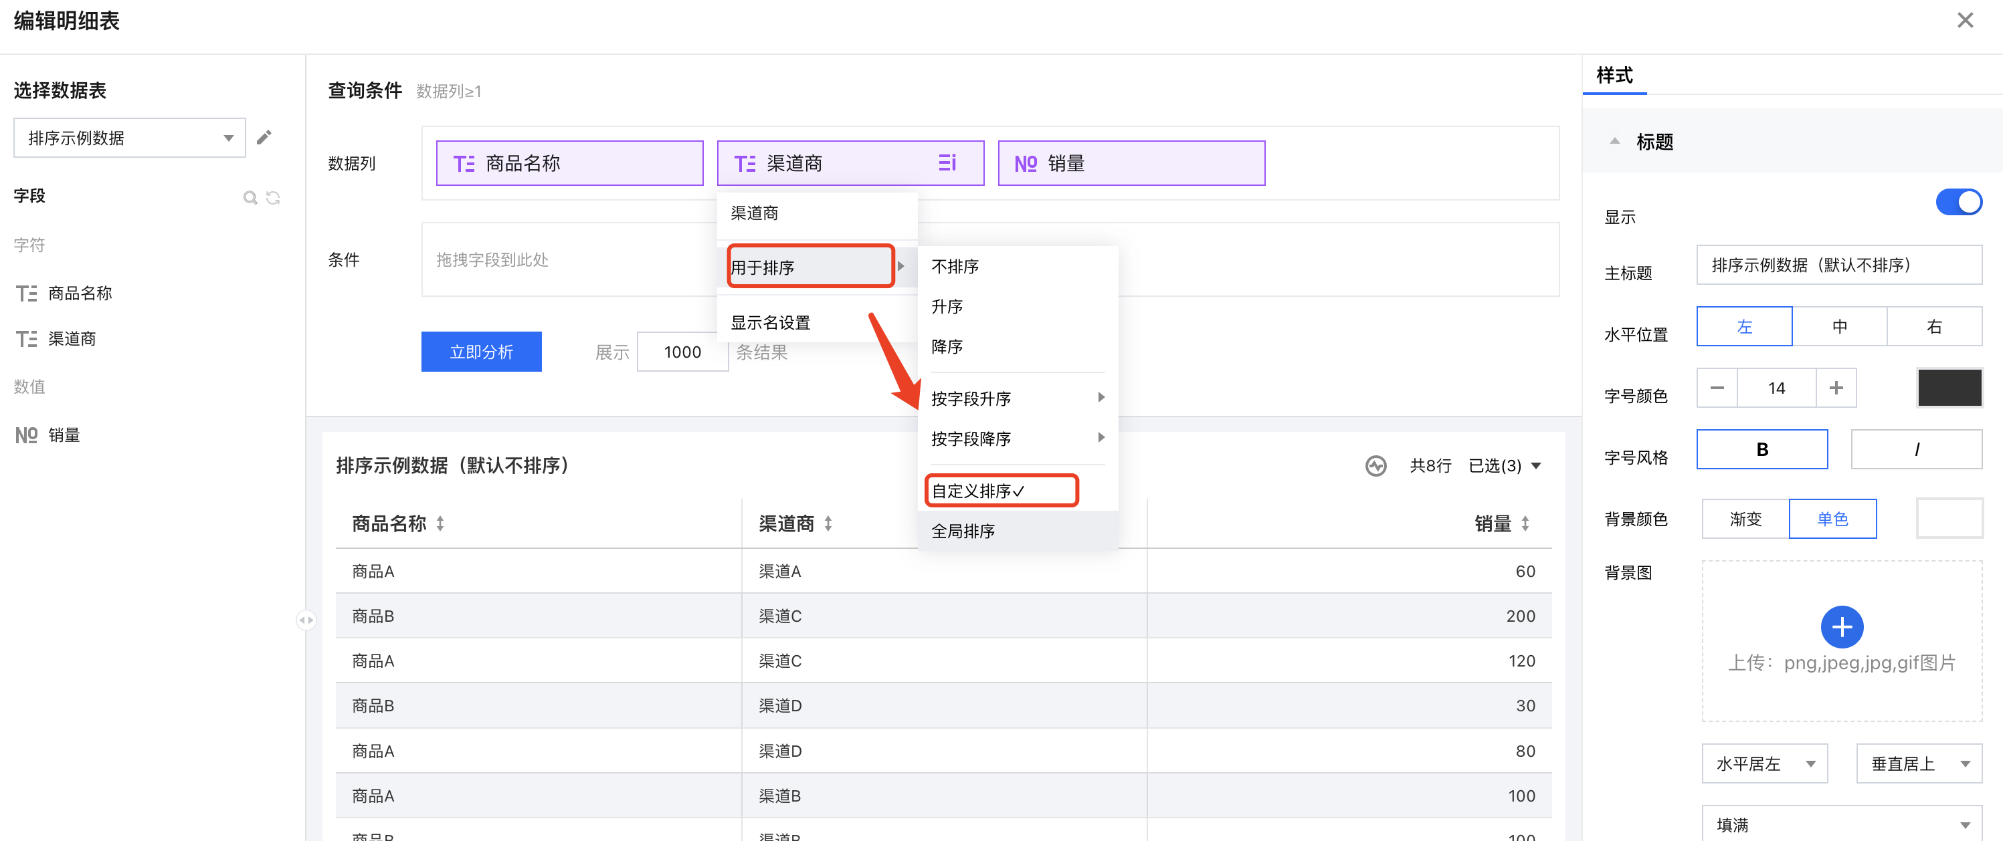Screen dimensions: 2003x841
Task: Toggle the 显示 title switch off
Action: 1958,202
